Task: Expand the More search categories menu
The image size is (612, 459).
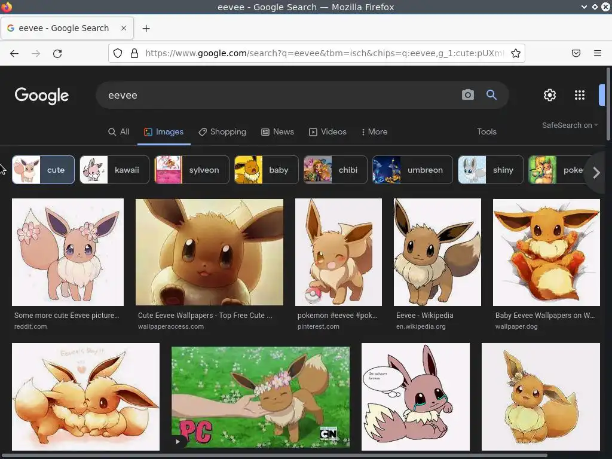Action: [x=374, y=132]
